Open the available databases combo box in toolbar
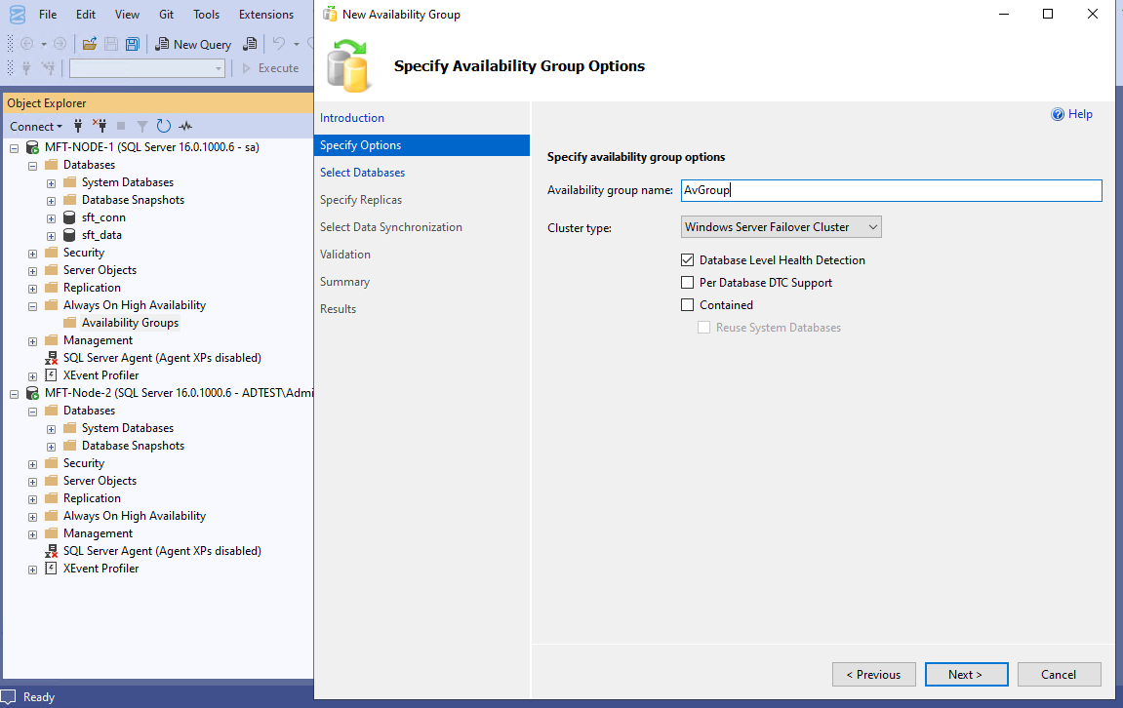The width and height of the screenshot is (1123, 708). [x=146, y=68]
